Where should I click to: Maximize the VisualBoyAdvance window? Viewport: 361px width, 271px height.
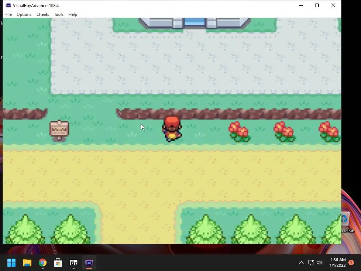317,5
